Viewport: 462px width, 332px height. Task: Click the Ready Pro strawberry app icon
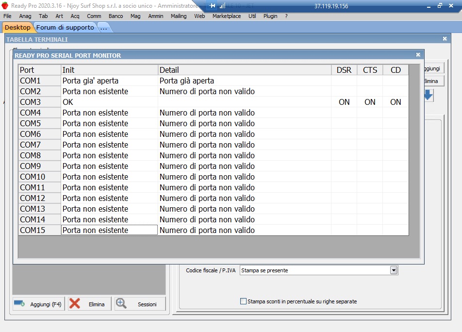[5, 6]
